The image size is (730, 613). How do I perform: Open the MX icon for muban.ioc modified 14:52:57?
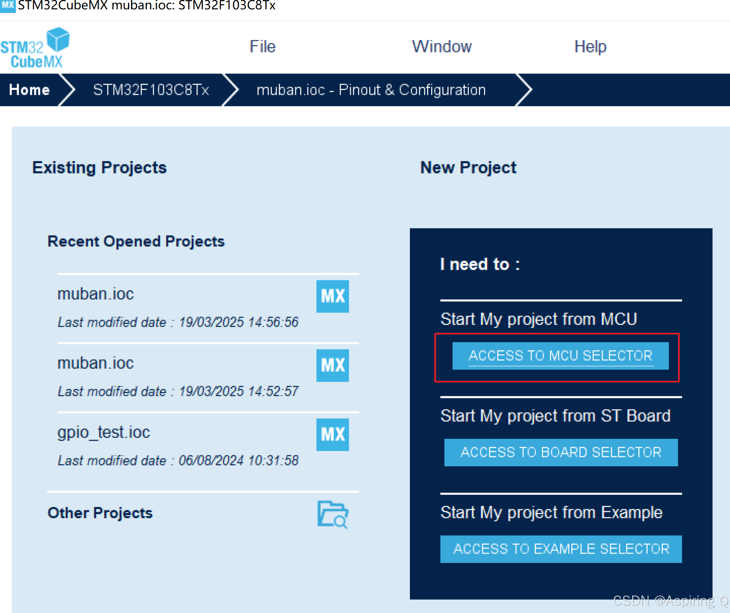click(x=332, y=365)
